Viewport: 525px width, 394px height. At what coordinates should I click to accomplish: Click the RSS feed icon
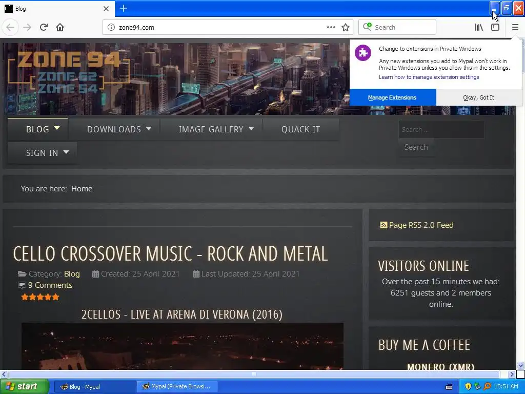tap(383, 225)
